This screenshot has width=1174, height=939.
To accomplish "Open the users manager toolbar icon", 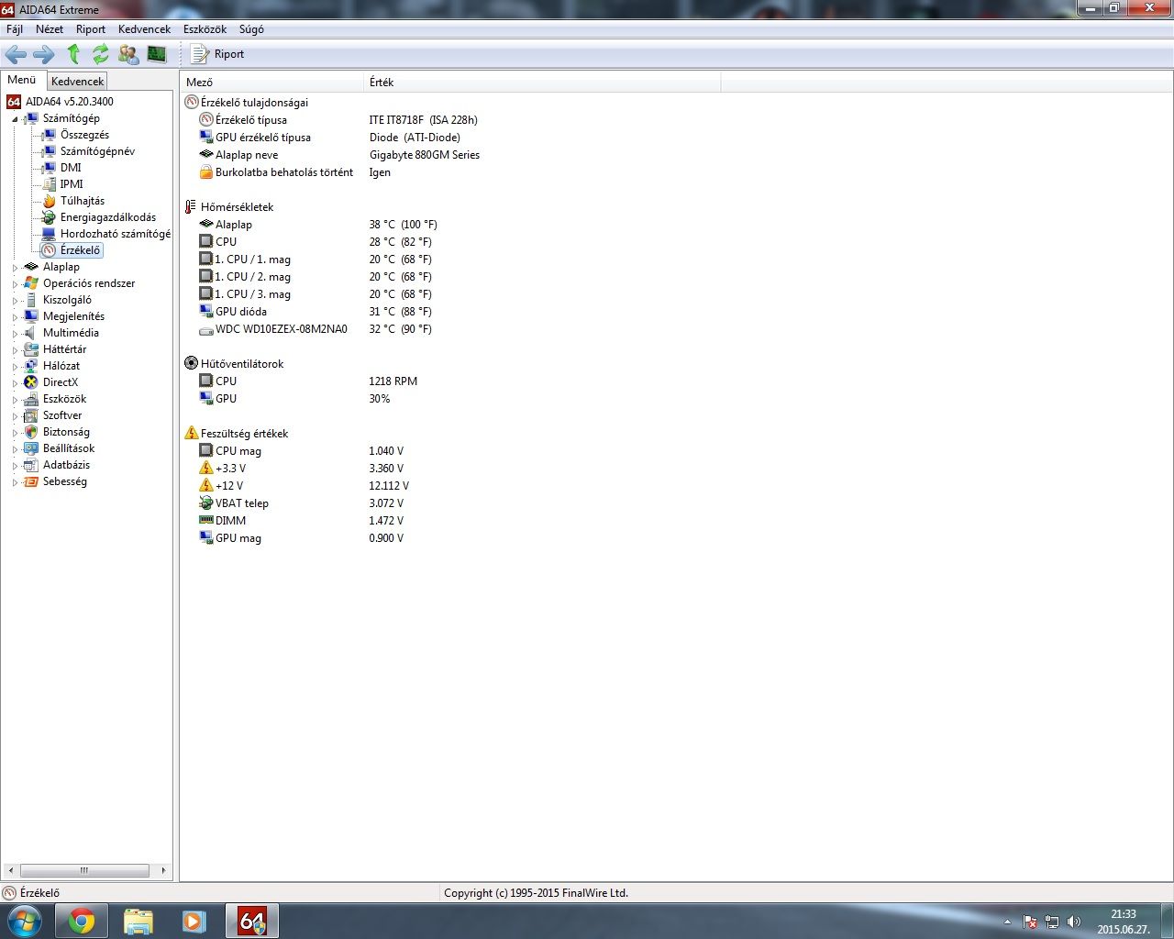I will tap(128, 54).
